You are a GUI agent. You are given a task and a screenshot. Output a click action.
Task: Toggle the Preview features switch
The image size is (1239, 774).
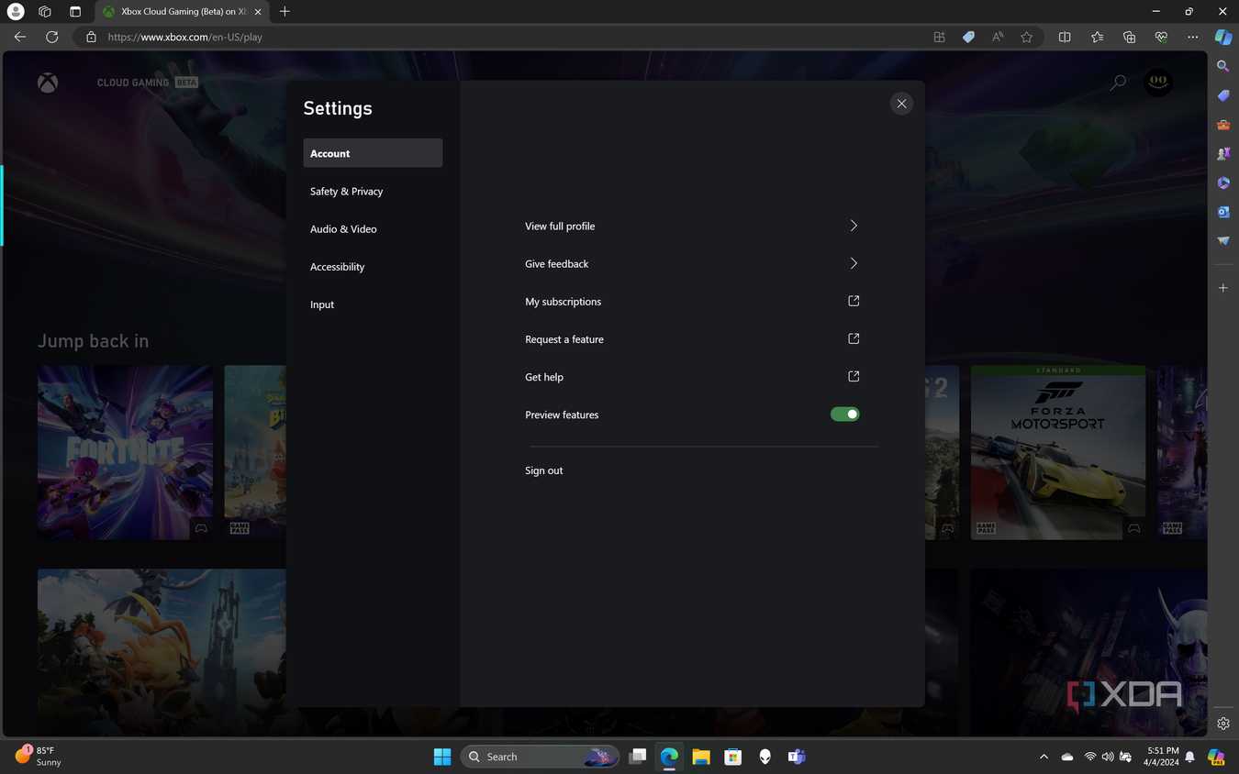[845, 415]
